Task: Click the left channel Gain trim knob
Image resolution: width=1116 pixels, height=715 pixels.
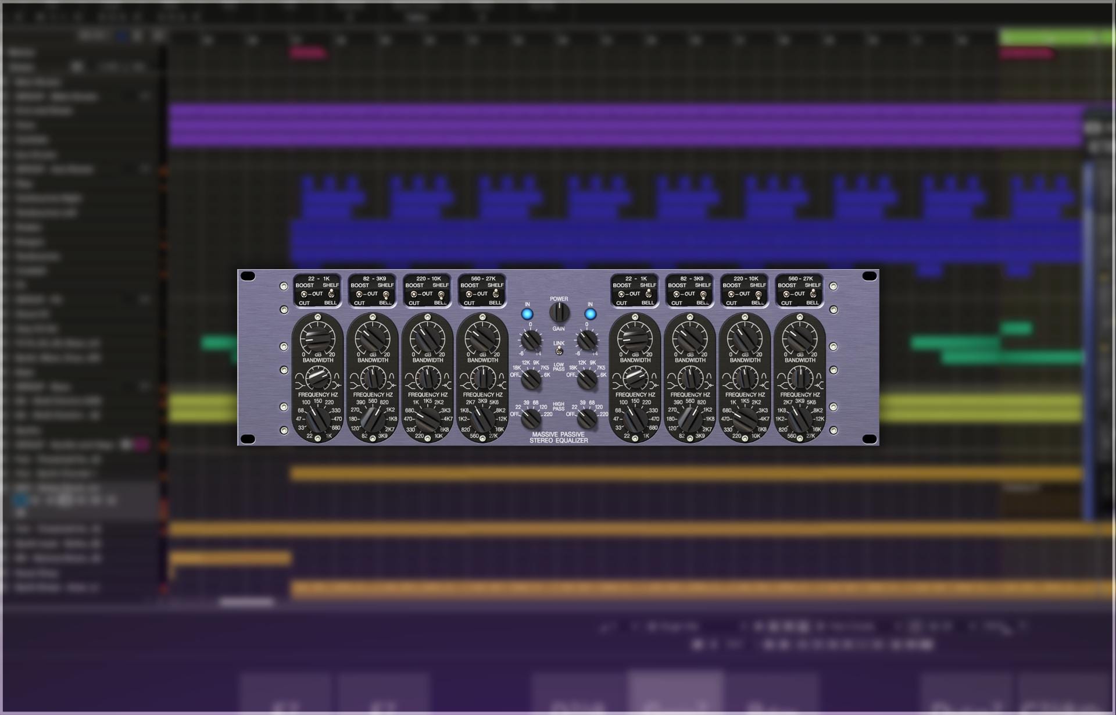Action: tap(530, 340)
